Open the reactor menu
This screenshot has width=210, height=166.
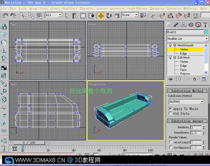click(102, 8)
